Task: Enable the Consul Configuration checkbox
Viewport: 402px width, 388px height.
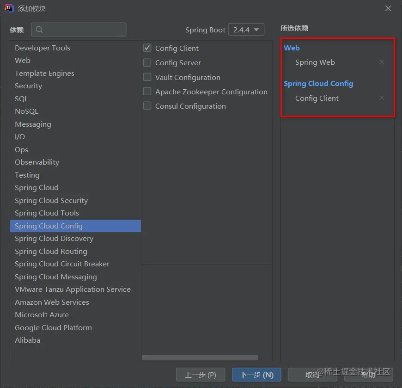Action: coord(147,106)
